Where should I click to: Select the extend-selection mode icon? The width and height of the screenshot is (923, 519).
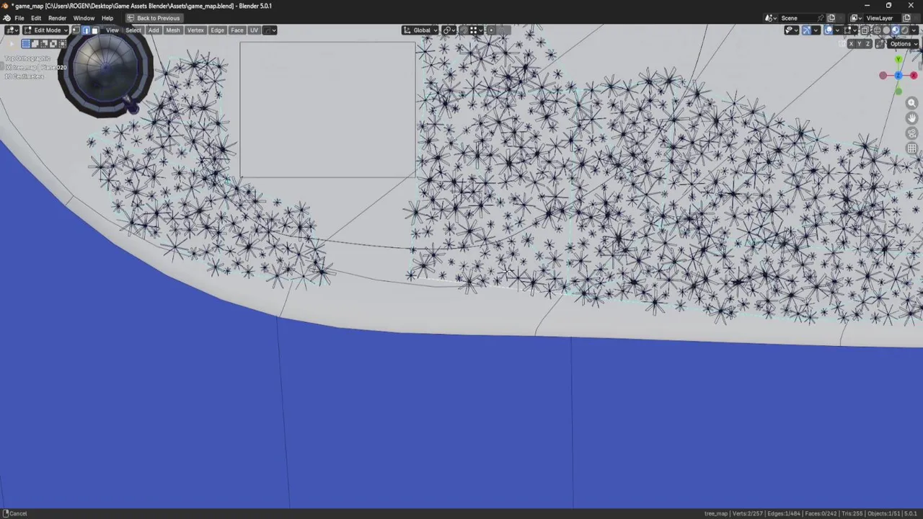coord(35,44)
